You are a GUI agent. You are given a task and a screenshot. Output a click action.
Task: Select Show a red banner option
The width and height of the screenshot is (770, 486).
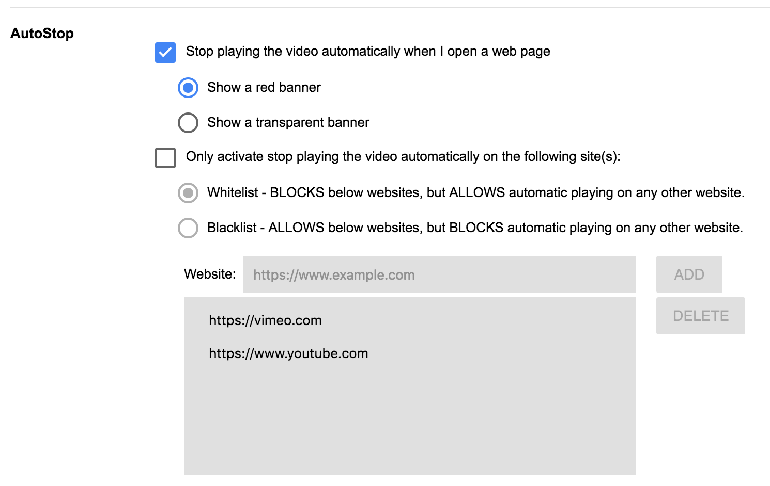click(x=188, y=88)
